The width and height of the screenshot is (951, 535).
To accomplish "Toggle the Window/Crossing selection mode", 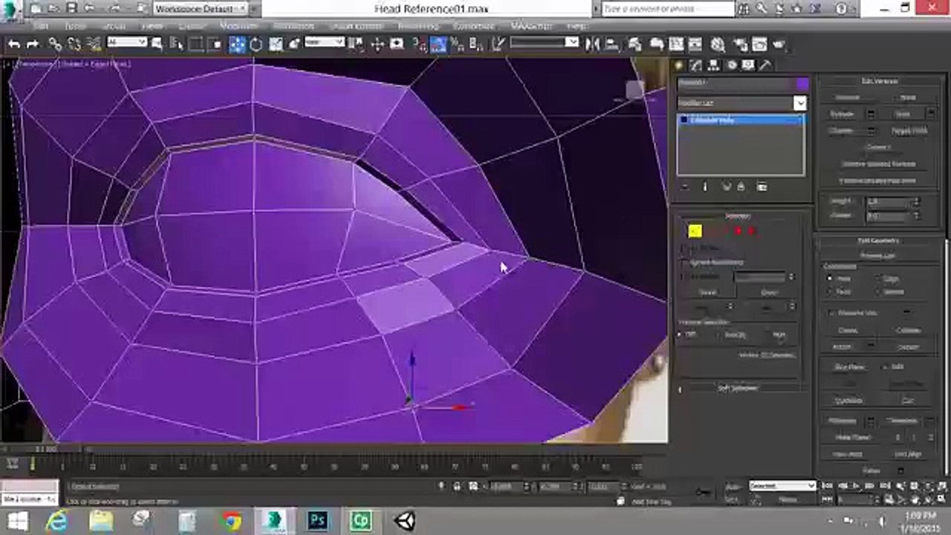I will click(x=215, y=45).
